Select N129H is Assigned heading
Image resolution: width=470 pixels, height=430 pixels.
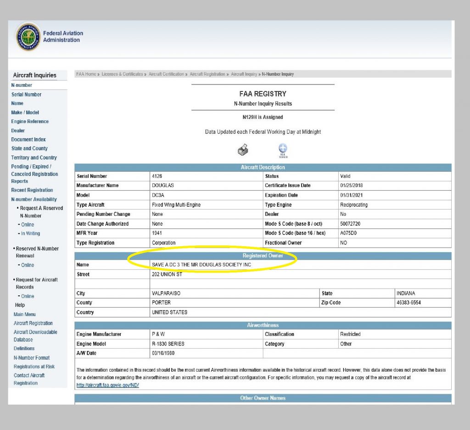(x=263, y=117)
